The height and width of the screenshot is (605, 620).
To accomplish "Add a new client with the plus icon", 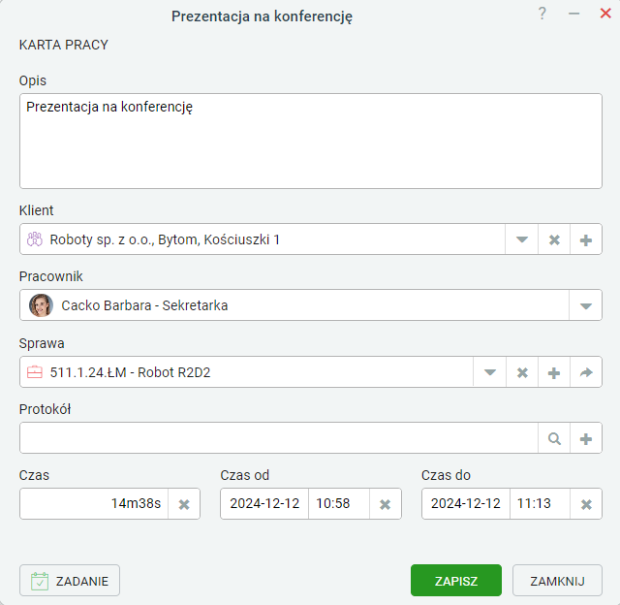I will tap(586, 239).
